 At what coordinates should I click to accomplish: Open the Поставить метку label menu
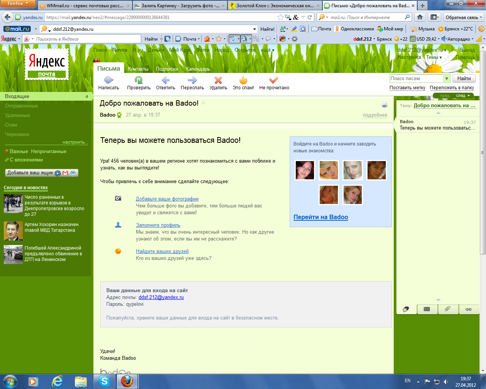(x=407, y=88)
